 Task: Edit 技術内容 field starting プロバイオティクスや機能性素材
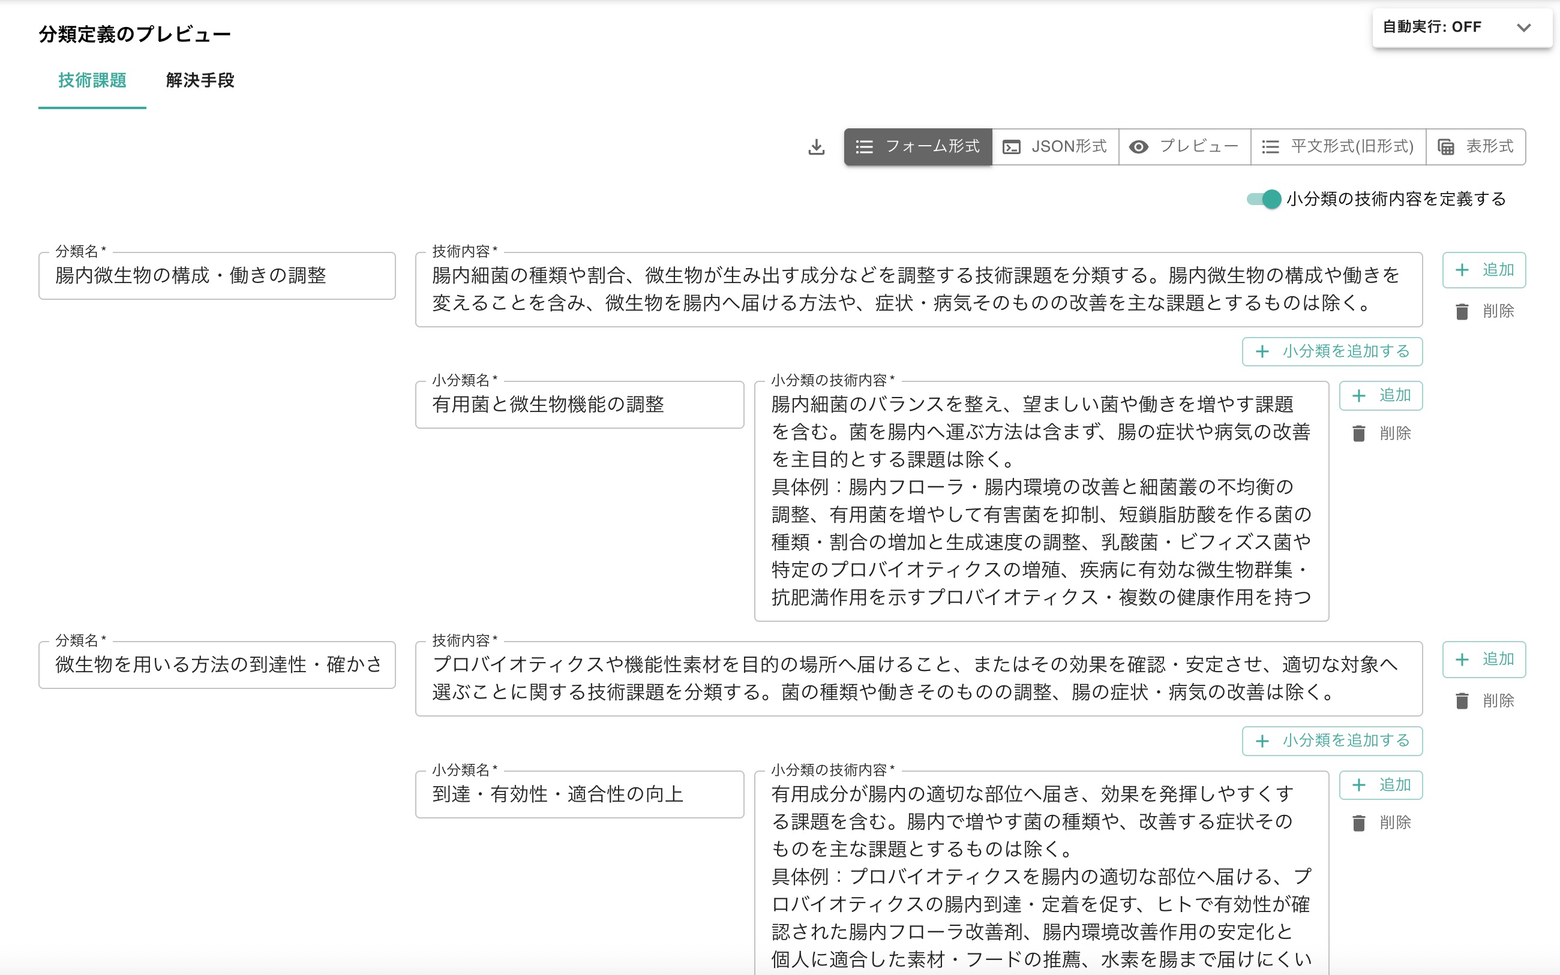(919, 678)
